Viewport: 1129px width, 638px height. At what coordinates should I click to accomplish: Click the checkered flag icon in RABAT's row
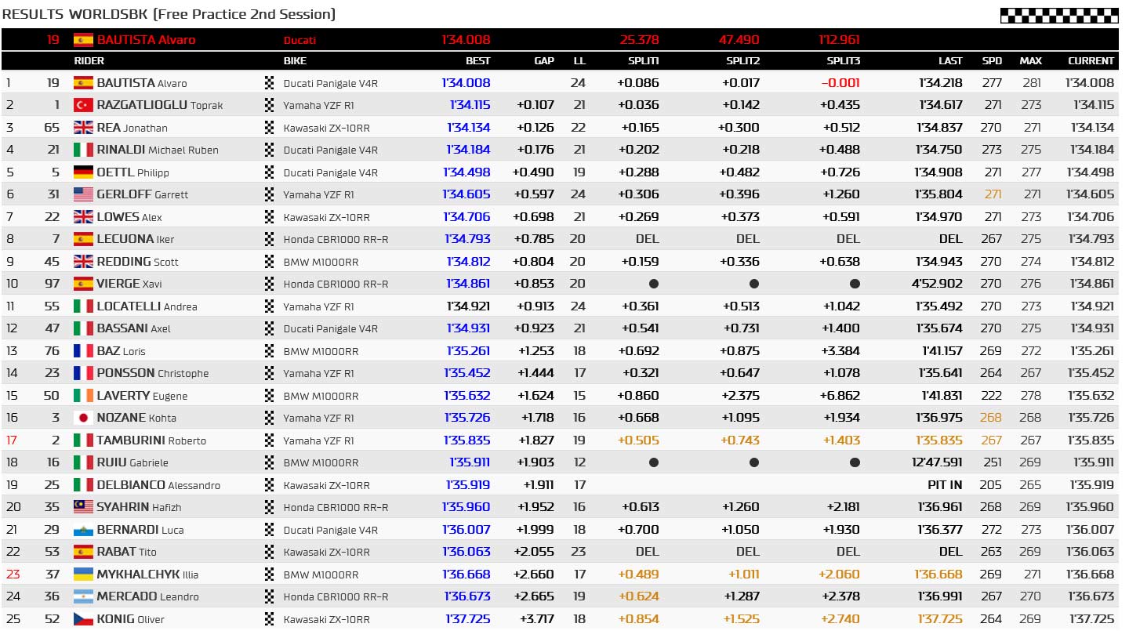(270, 552)
